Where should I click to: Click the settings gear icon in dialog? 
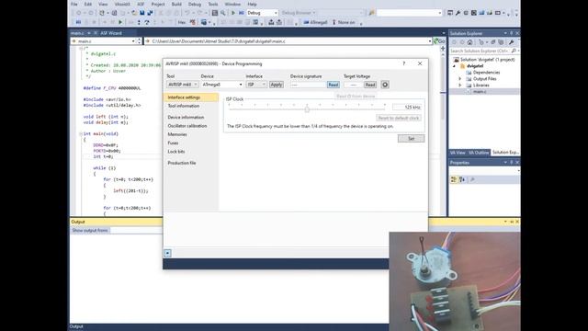click(385, 85)
